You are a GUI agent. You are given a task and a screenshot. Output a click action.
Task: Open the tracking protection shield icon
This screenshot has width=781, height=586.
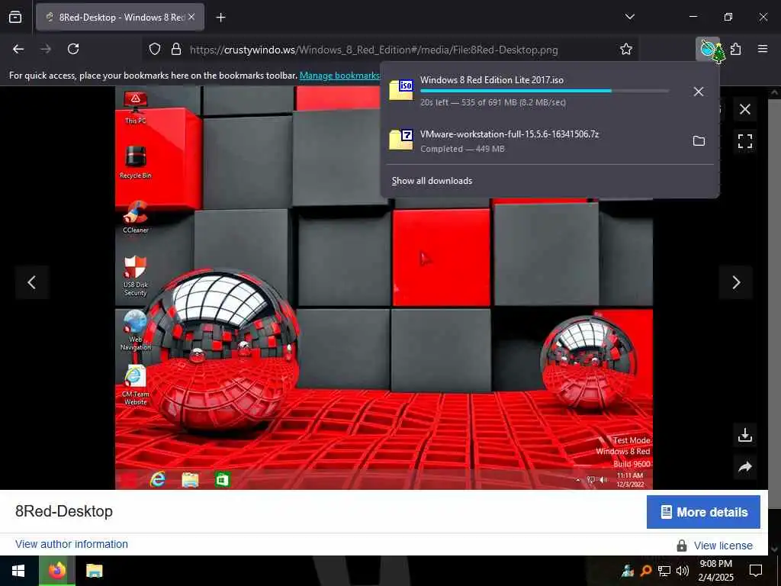(155, 50)
